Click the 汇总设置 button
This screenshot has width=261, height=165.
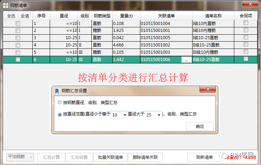(79, 157)
